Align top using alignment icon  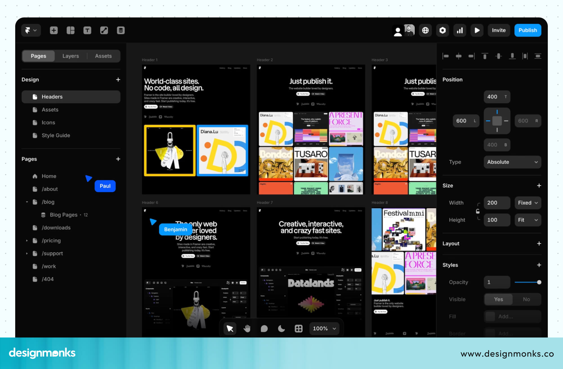(485, 56)
